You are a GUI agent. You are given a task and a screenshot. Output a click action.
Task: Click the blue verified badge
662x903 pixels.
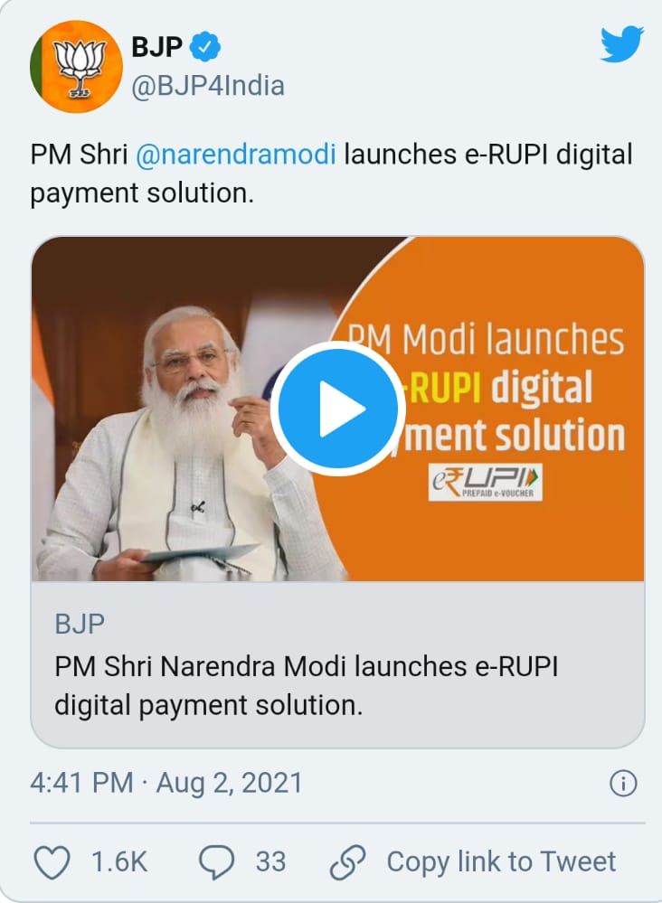coord(205,47)
